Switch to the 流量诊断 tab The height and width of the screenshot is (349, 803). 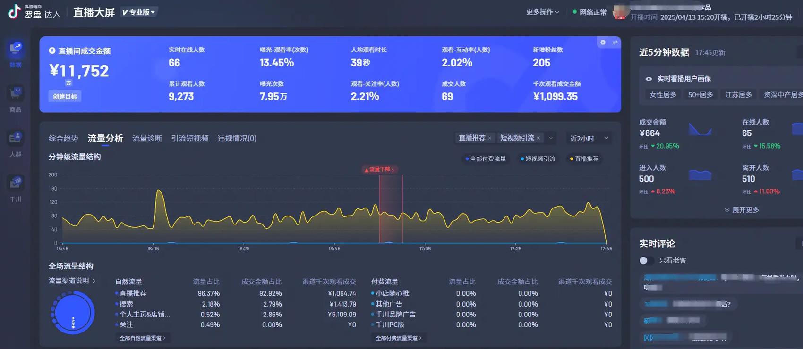coord(147,138)
